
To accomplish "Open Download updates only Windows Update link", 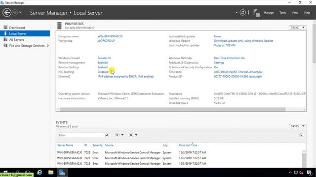I will [243, 41].
